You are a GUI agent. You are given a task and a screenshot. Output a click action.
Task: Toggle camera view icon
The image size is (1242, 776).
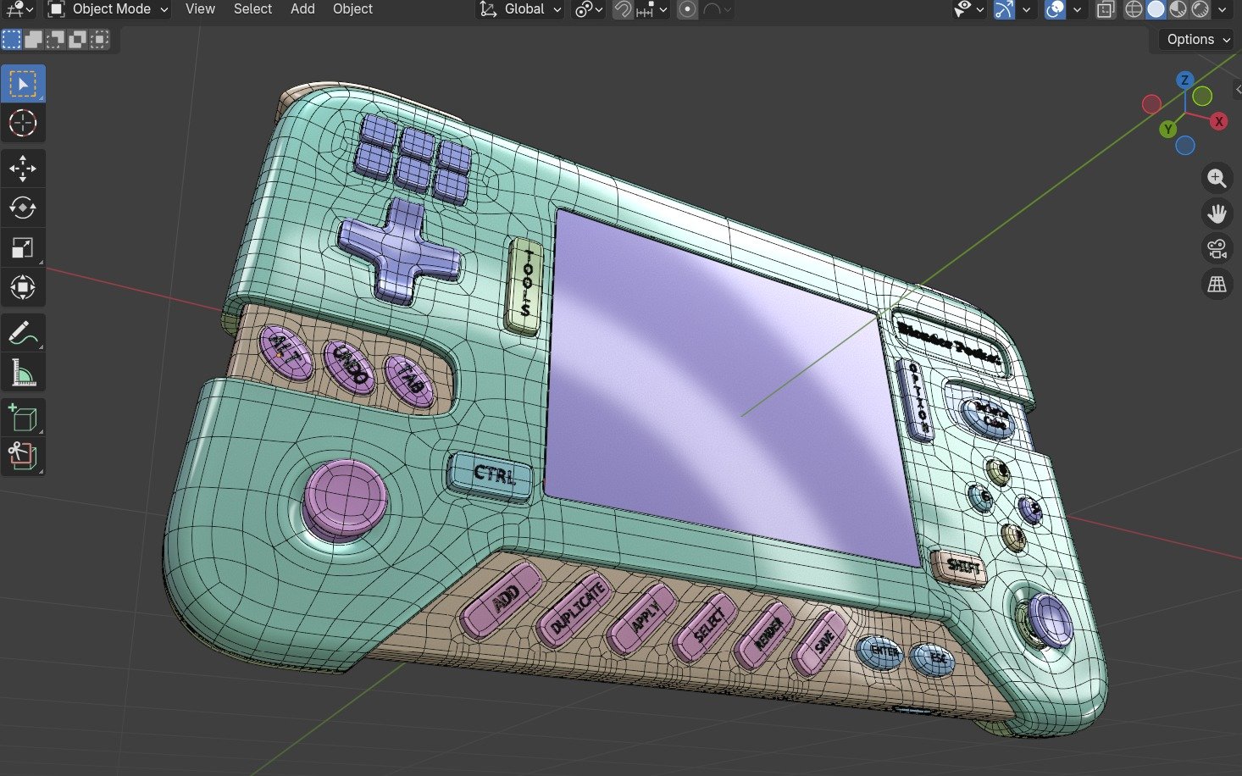pyautogui.click(x=1217, y=249)
